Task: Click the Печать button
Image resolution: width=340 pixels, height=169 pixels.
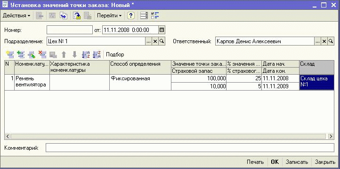Action: [255, 162]
